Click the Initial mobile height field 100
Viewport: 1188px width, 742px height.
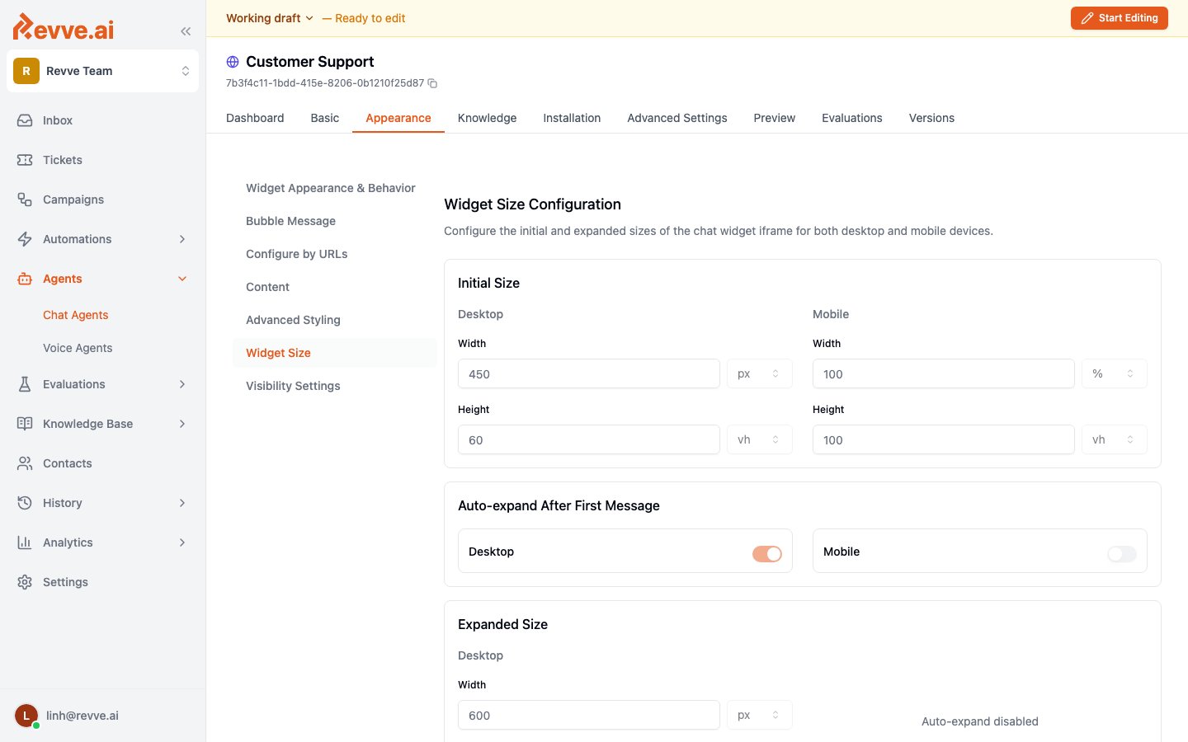point(944,439)
